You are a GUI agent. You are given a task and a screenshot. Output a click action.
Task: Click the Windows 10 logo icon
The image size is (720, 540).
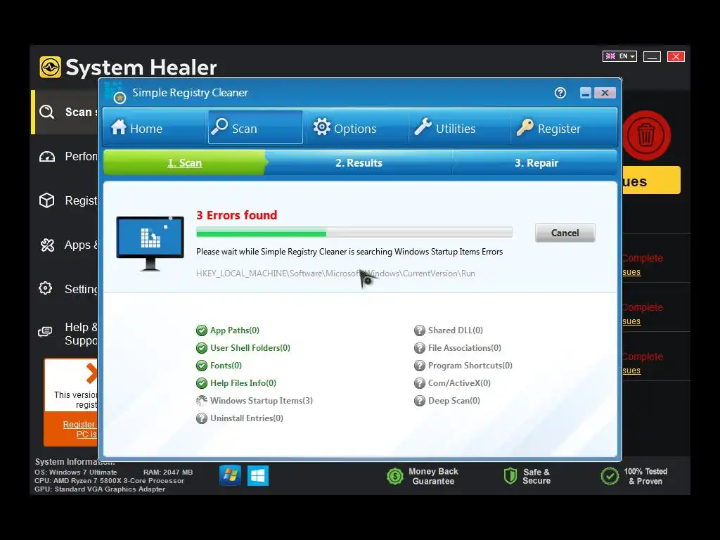point(257,476)
